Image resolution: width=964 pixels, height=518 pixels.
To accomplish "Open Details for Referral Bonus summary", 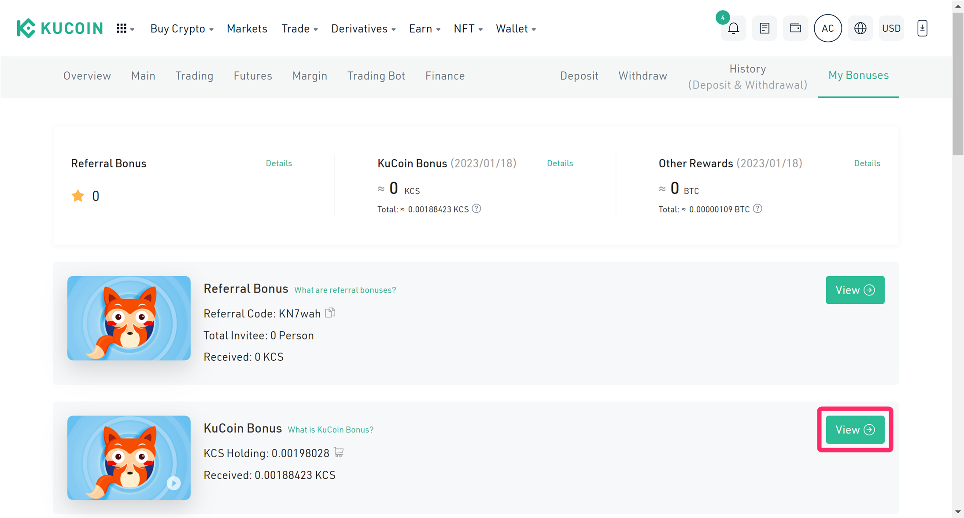I will (x=279, y=163).
